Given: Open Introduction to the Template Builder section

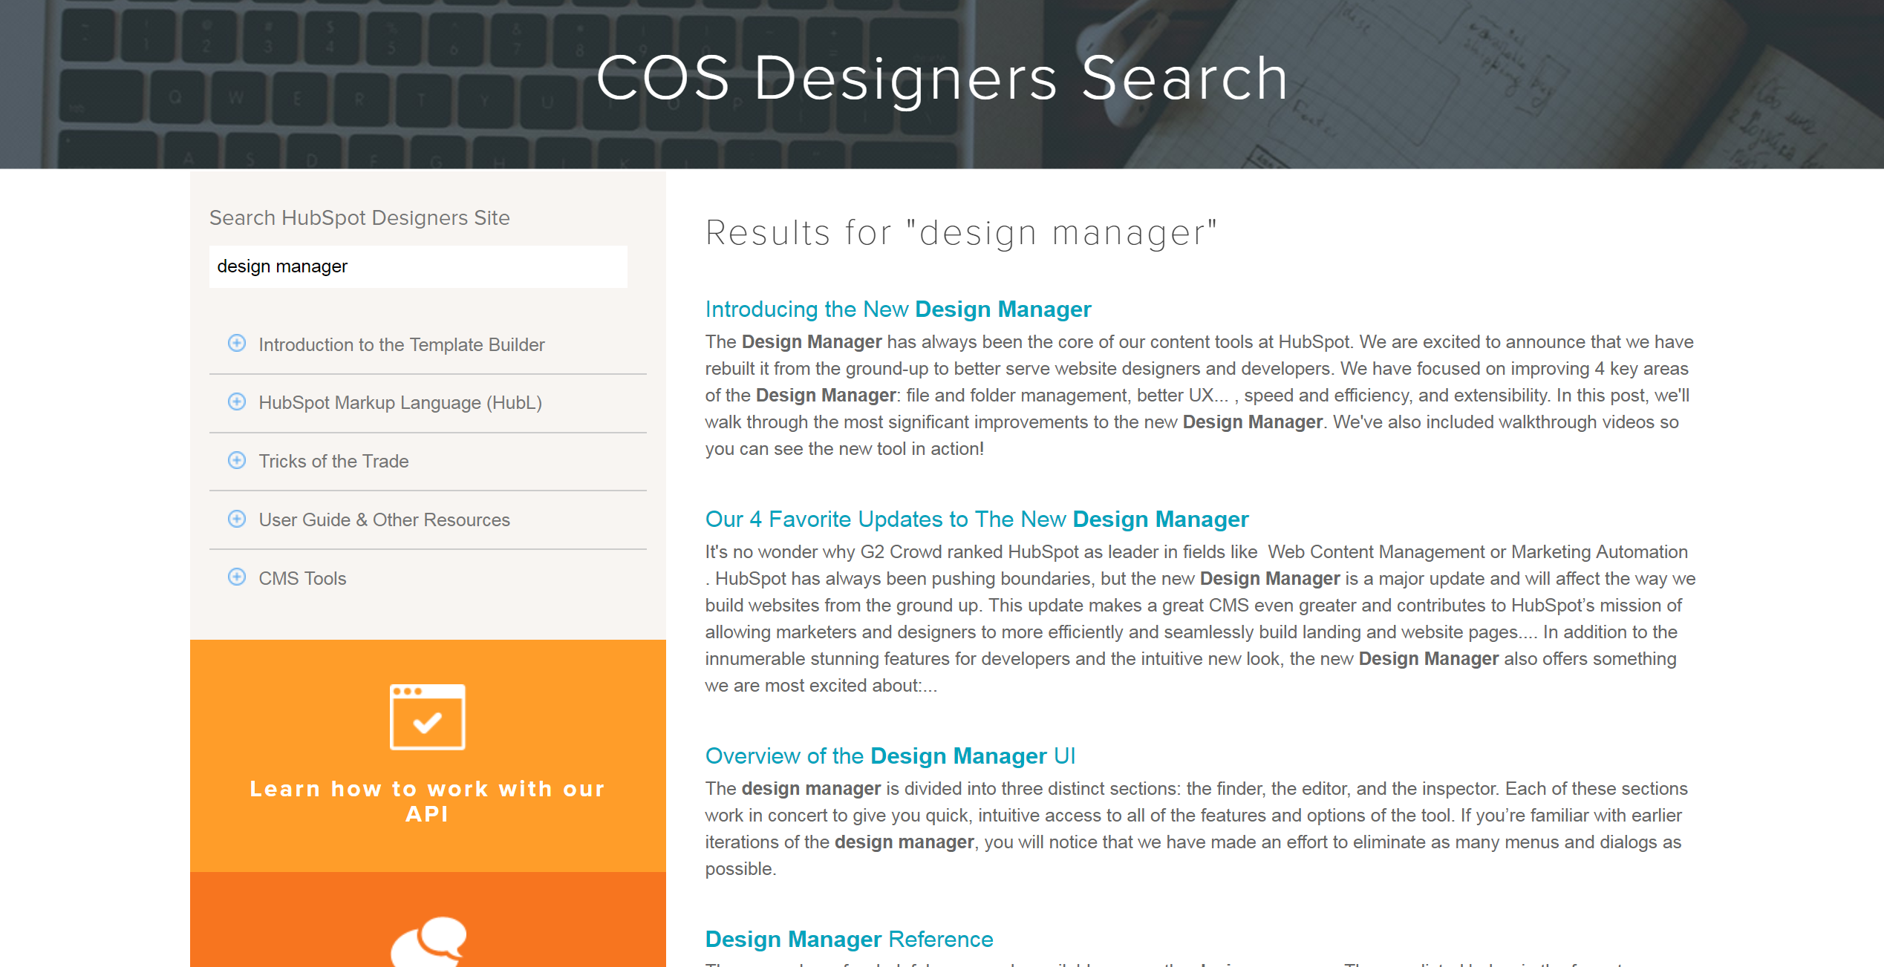Looking at the screenshot, I should [x=402, y=344].
